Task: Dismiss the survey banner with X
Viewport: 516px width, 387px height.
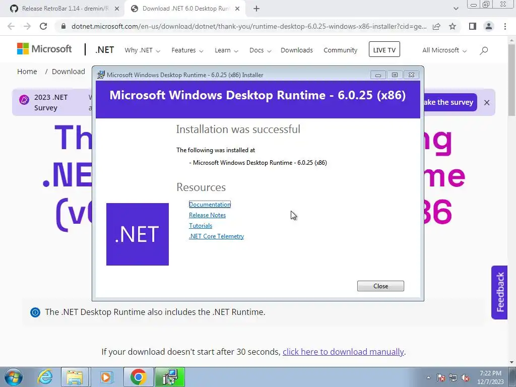Action: pyautogui.click(x=487, y=102)
